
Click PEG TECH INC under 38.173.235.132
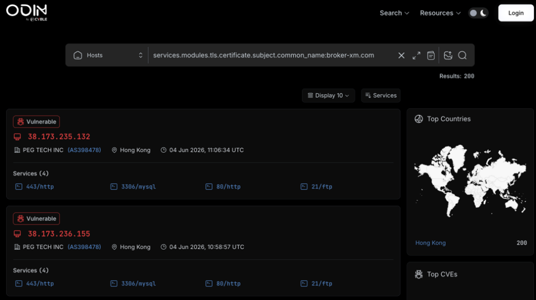[x=43, y=150]
